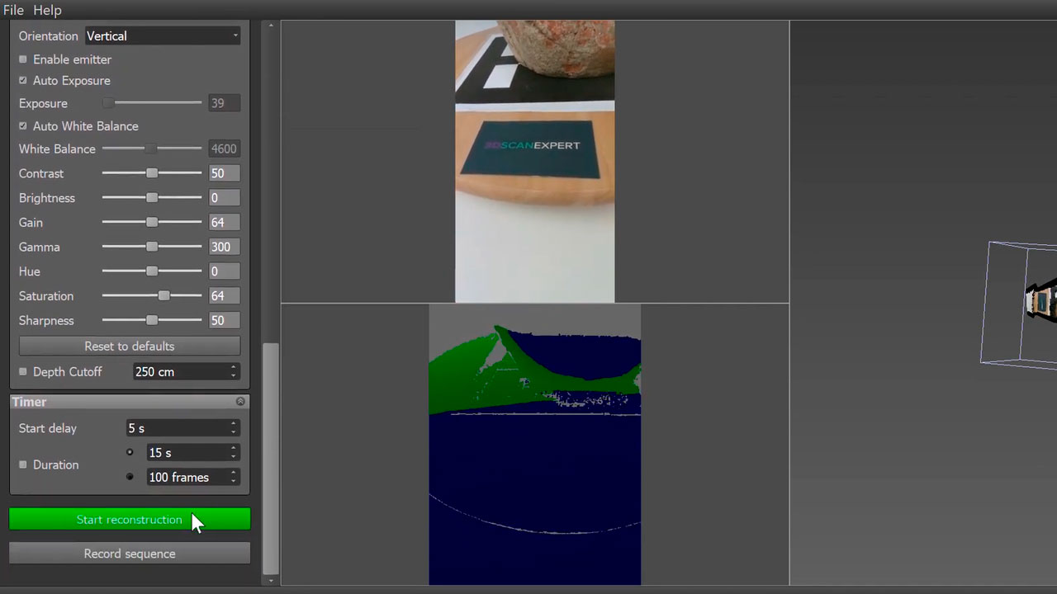The image size is (1057, 594).
Task: Click the Saturation slider handle
Action: pos(164,295)
